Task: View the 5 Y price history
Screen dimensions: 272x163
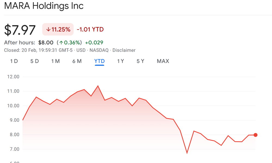Action: point(140,61)
